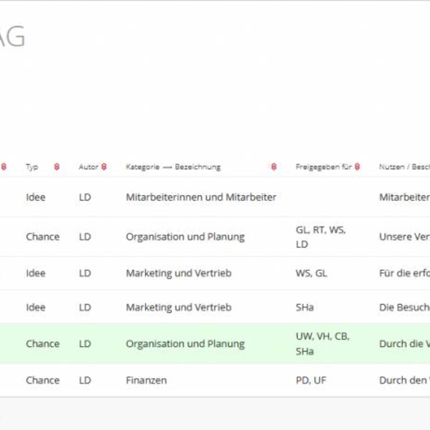Click the "GL, RT, WS, LD" cell
Screen dimensions: 430x430
[321, 237]
